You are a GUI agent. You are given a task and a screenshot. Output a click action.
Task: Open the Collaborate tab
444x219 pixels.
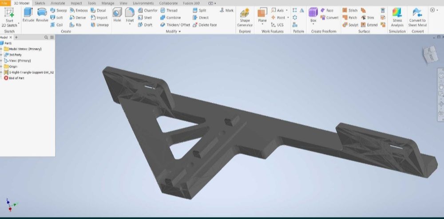coord(168,3)
